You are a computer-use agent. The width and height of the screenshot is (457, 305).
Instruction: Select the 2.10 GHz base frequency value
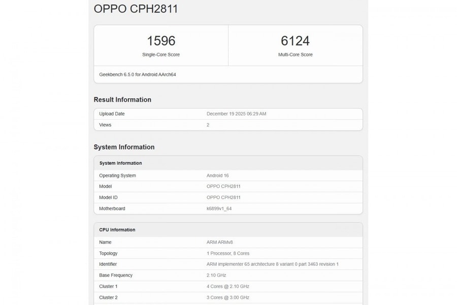click(x=216, y=275)
